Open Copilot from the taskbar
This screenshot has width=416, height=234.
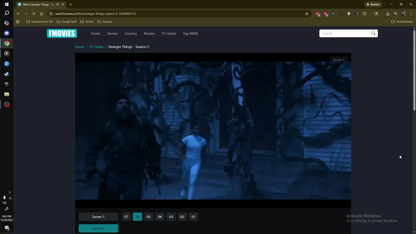click(x=6, y=23)
